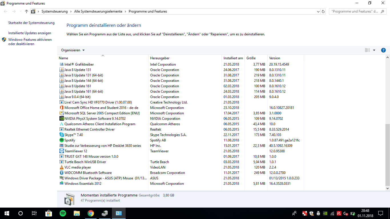Click version 20.19.15.4549 cell
This screenshot has width=390, height=219.
[x=279, y=64]
